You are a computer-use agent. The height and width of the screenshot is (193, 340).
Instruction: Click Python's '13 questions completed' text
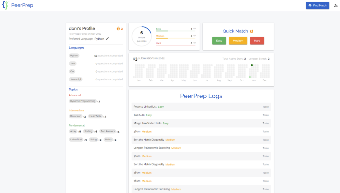tap(109, 56)
